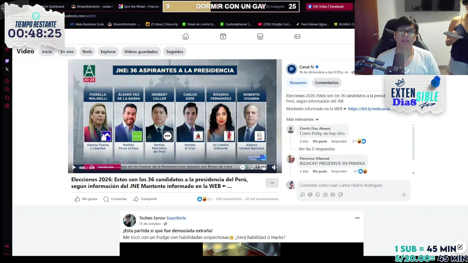Open the three-dot menu next to video title
Screen dimensions: 468x263
(x=272, y=183)
